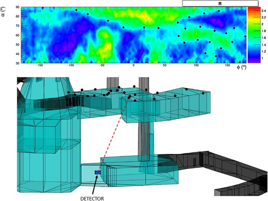Click the R title box above heatmap
Screen dimensions: 268x201
pyautogui.click(x=220, y=4)
